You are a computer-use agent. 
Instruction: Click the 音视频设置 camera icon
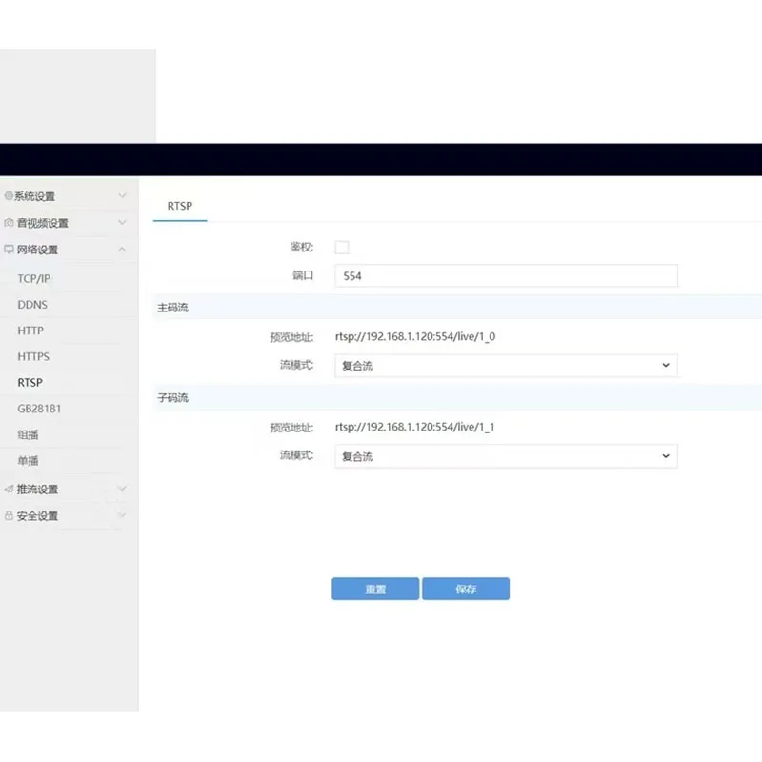pos(9,223)
